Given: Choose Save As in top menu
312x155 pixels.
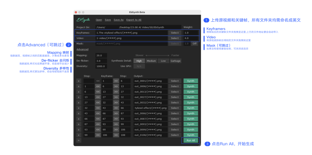Looking at the screenshot, I should coord(119,20).
